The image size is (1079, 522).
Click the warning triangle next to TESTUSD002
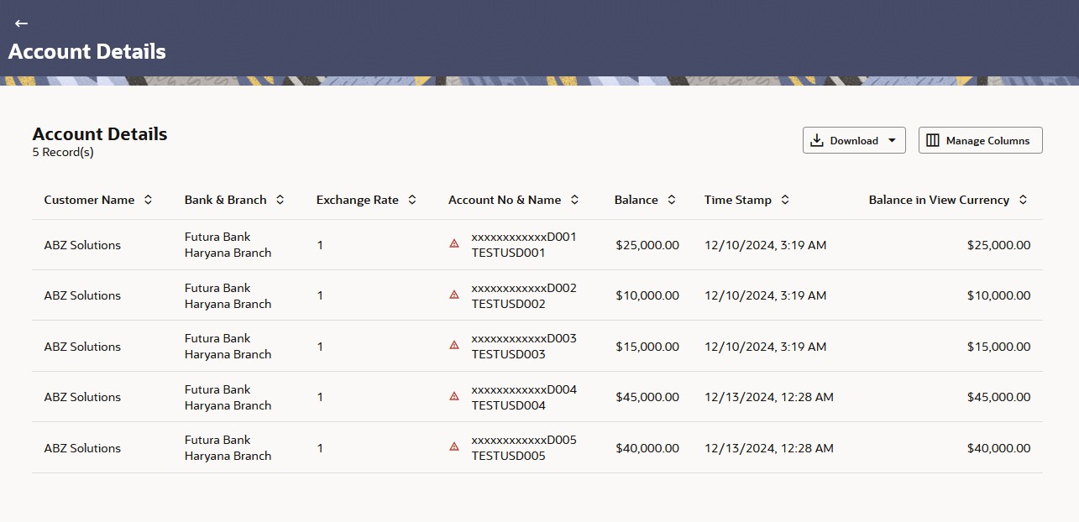coord(453,295)
